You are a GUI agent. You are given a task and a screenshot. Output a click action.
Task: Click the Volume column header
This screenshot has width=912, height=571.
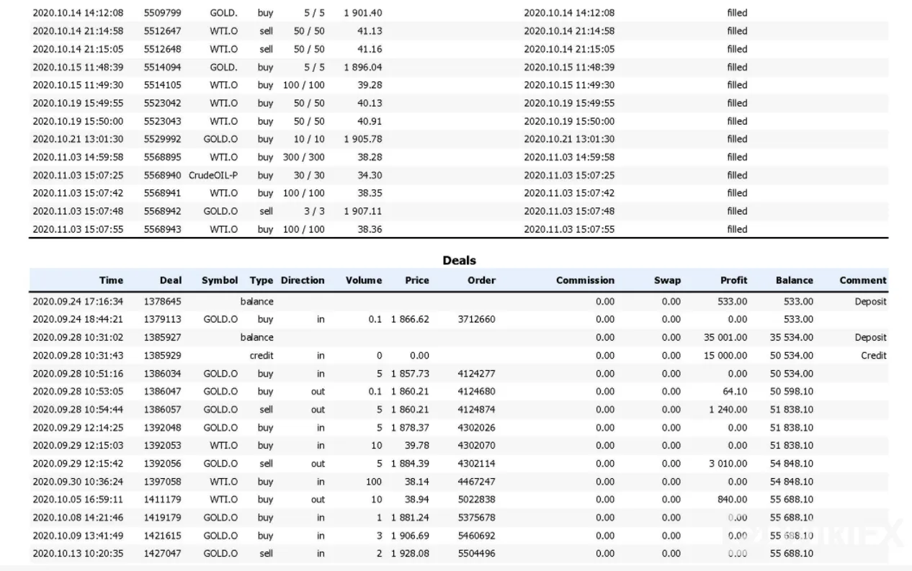click(x=364, y=280)
